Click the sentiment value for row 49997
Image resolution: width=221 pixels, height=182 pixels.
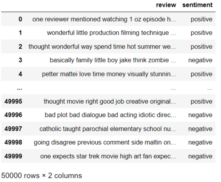[200, 129]
